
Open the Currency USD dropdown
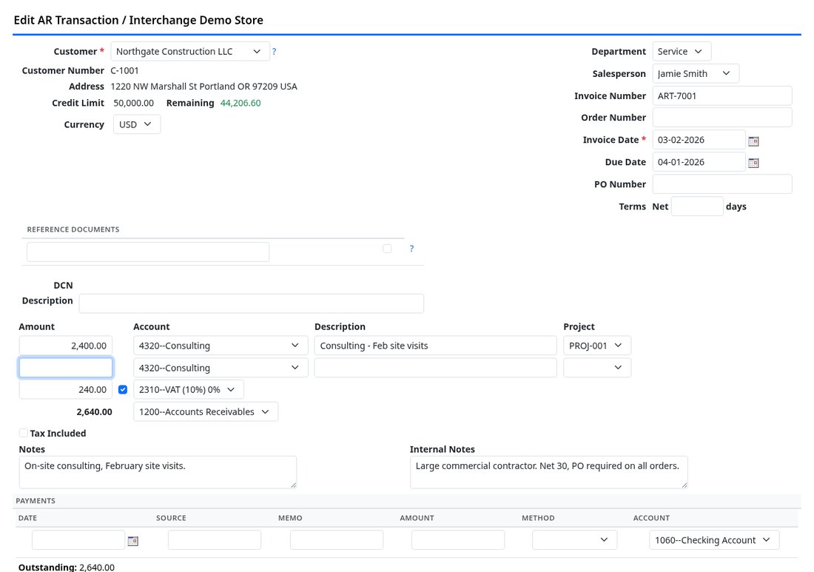point(137,124)
